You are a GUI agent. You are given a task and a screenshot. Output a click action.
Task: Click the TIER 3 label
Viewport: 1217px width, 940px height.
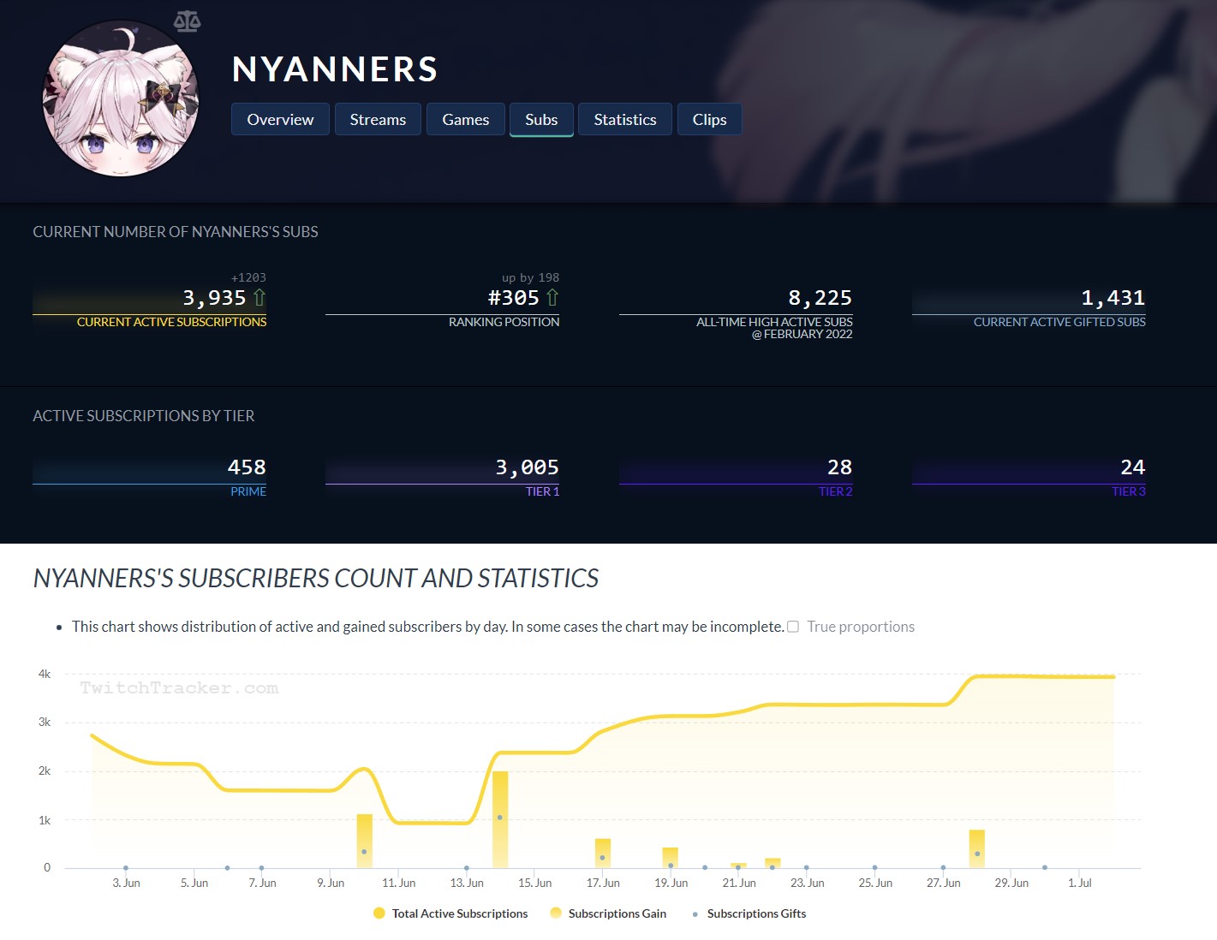1129,491
